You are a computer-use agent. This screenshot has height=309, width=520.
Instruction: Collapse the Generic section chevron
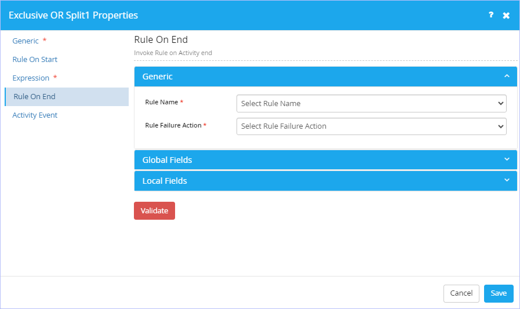tap(507, 77)
